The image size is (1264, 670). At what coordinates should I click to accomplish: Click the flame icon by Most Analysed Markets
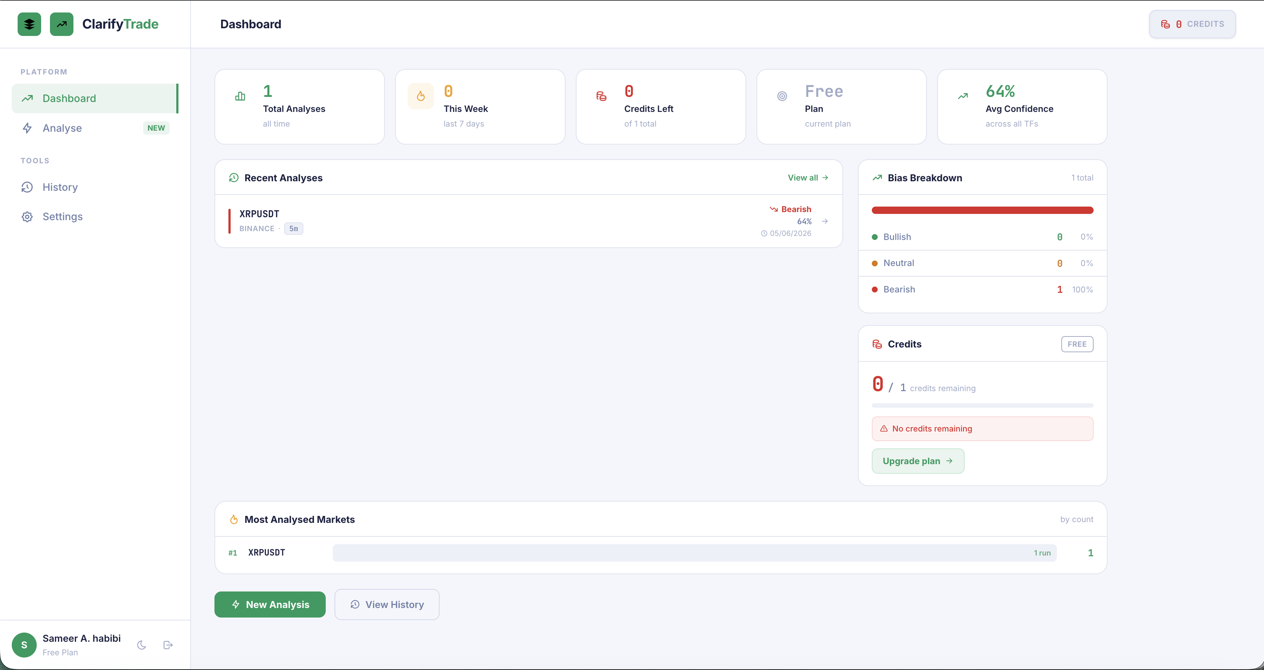pos(234,519)
